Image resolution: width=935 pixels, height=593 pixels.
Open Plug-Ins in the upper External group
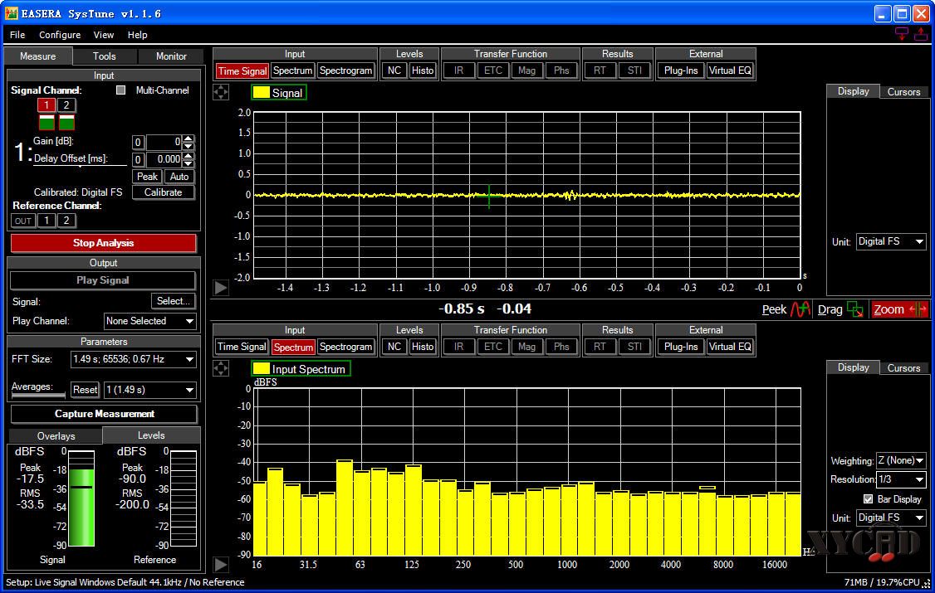pos(680,70)
